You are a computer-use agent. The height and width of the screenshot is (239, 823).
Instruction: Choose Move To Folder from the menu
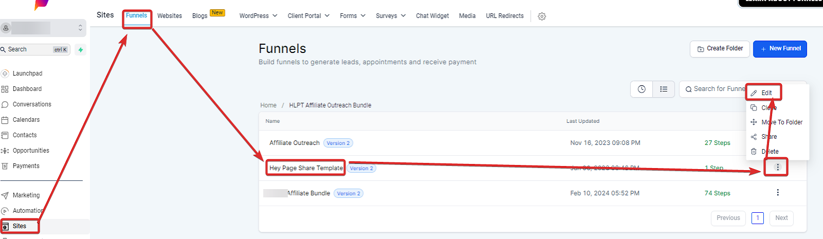click(777, 122)
